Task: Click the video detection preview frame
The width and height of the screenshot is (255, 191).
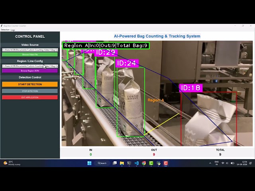Action: [x=157, y=94]
